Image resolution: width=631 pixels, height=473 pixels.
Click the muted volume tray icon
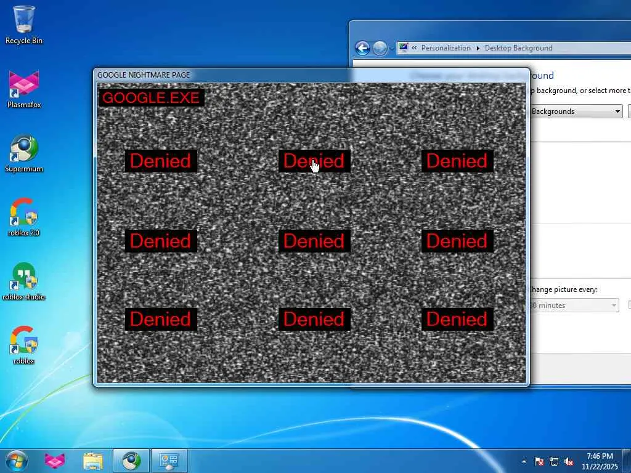pyautogui.click(x=569, y=461)
